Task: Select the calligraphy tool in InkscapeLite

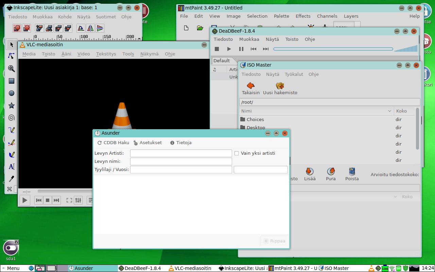Action: tap(11, 154)
